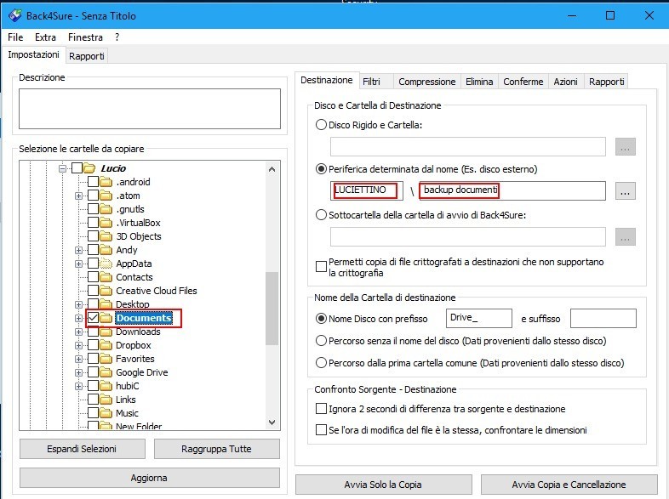Expand the hubiC folder node
Image resolution: width=669 pixels, height=499 pixels.
click(x=79, y=386)
